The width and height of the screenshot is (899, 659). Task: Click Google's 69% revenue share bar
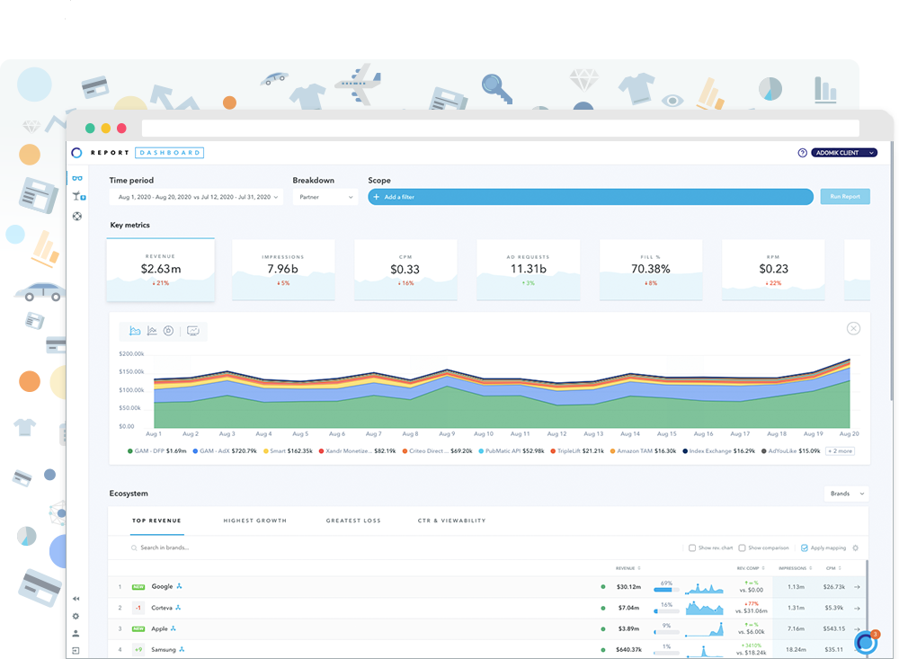666,590
